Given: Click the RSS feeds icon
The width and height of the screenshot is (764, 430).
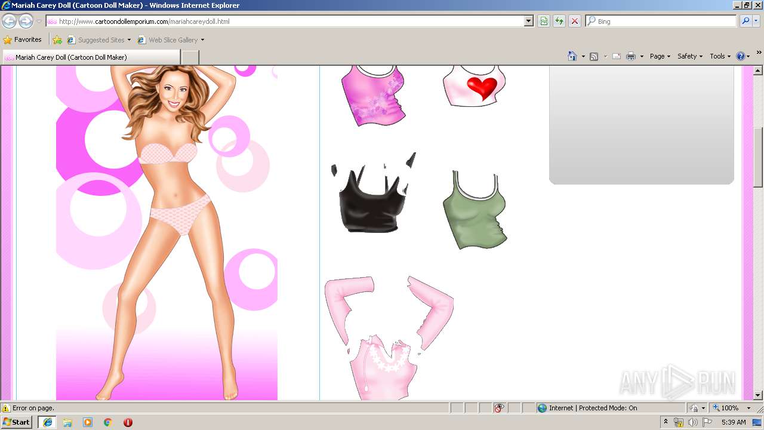Looking at the screenshot, I should coord(594,56).
